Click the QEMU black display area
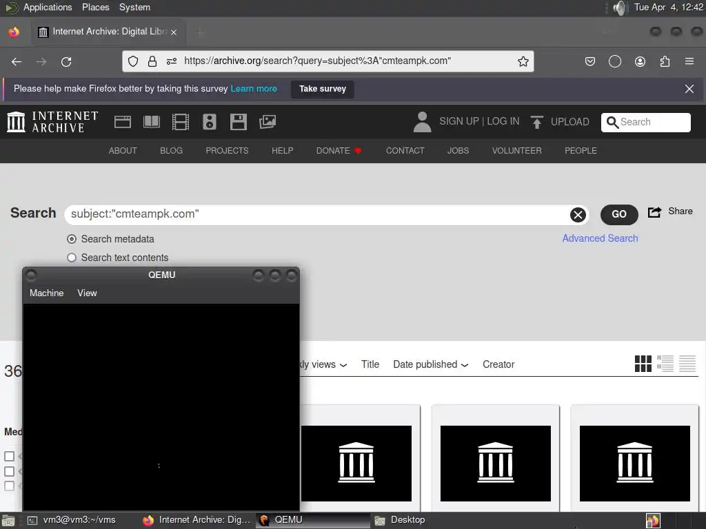706x529 pixels. click(x=161, y=407)
